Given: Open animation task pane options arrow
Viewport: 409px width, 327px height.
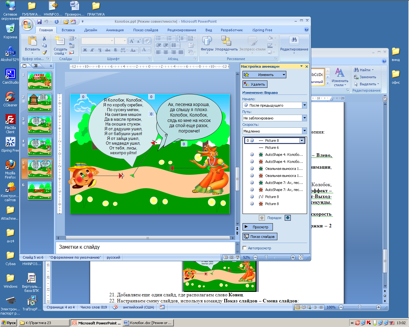Looking at the screenshot, I should pyautogui.click(x=301, y=66).
